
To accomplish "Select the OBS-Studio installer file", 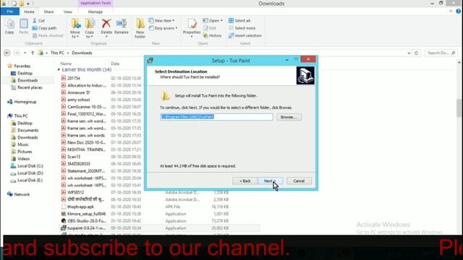I will [86, 221].
